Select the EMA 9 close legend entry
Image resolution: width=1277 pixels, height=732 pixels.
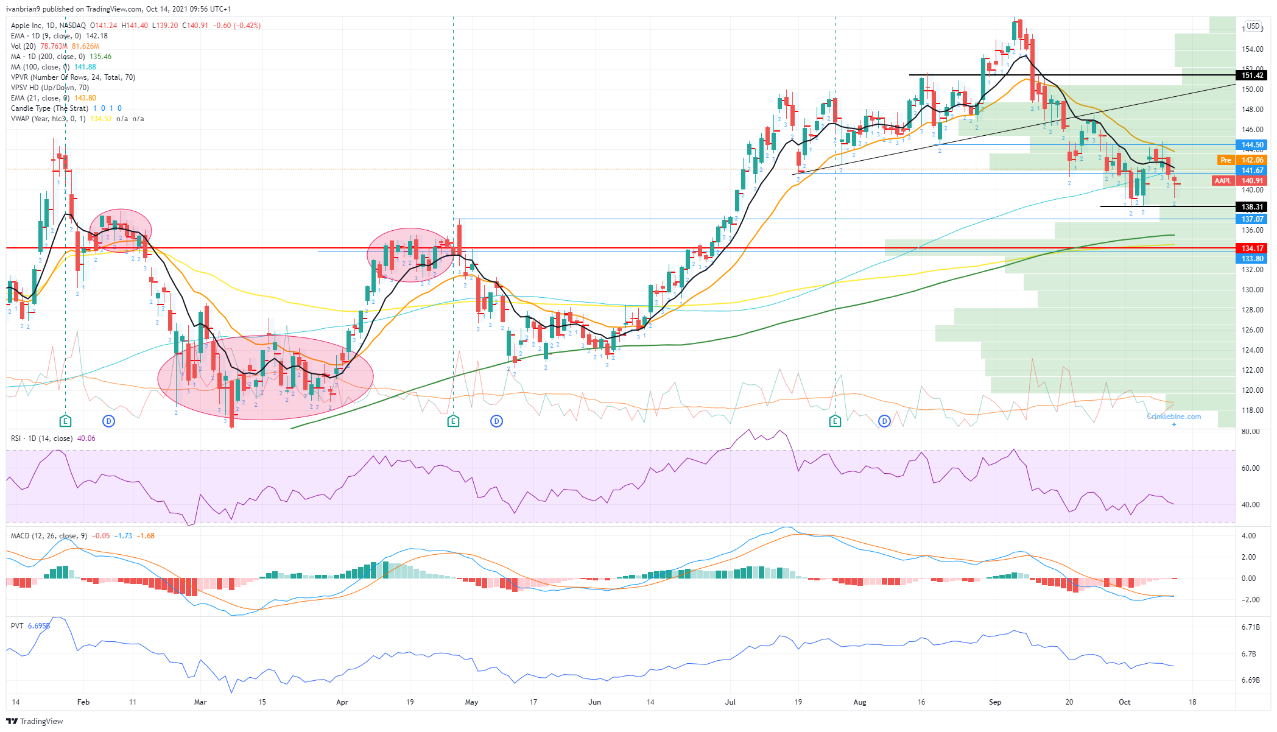click(x=59, y=36)
